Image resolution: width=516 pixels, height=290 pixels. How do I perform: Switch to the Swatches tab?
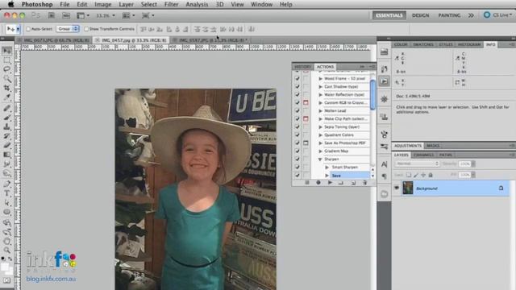[422, 44]
